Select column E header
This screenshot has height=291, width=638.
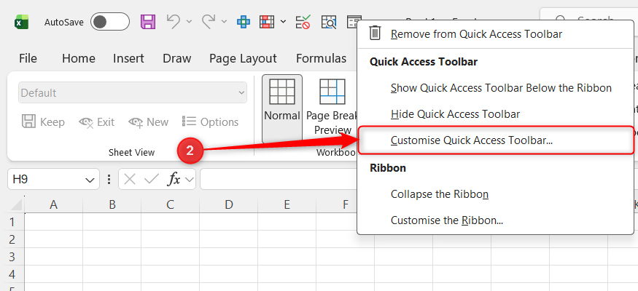[287, 204]
